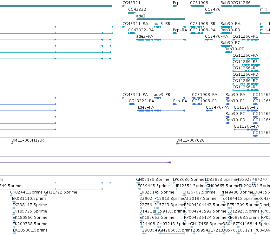
Task: Select the ade3-RB transcript
Action: [170, 27]
